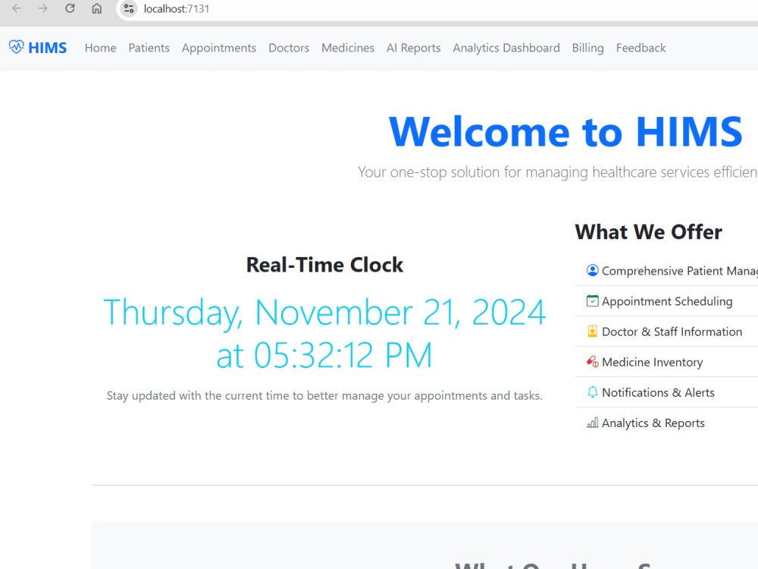The image size is (758, 569).
Task: Click the date 'Thursday, November 21, 2024'
Action: pos(324,313)
